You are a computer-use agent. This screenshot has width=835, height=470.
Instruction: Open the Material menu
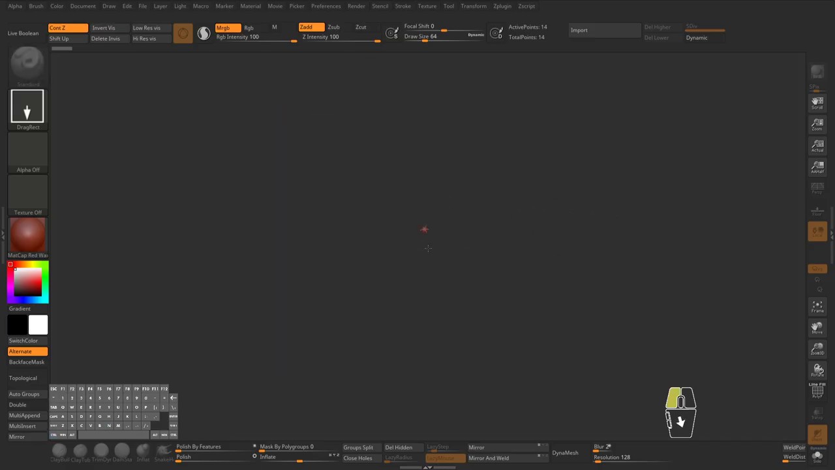click(x=250, y=6)
